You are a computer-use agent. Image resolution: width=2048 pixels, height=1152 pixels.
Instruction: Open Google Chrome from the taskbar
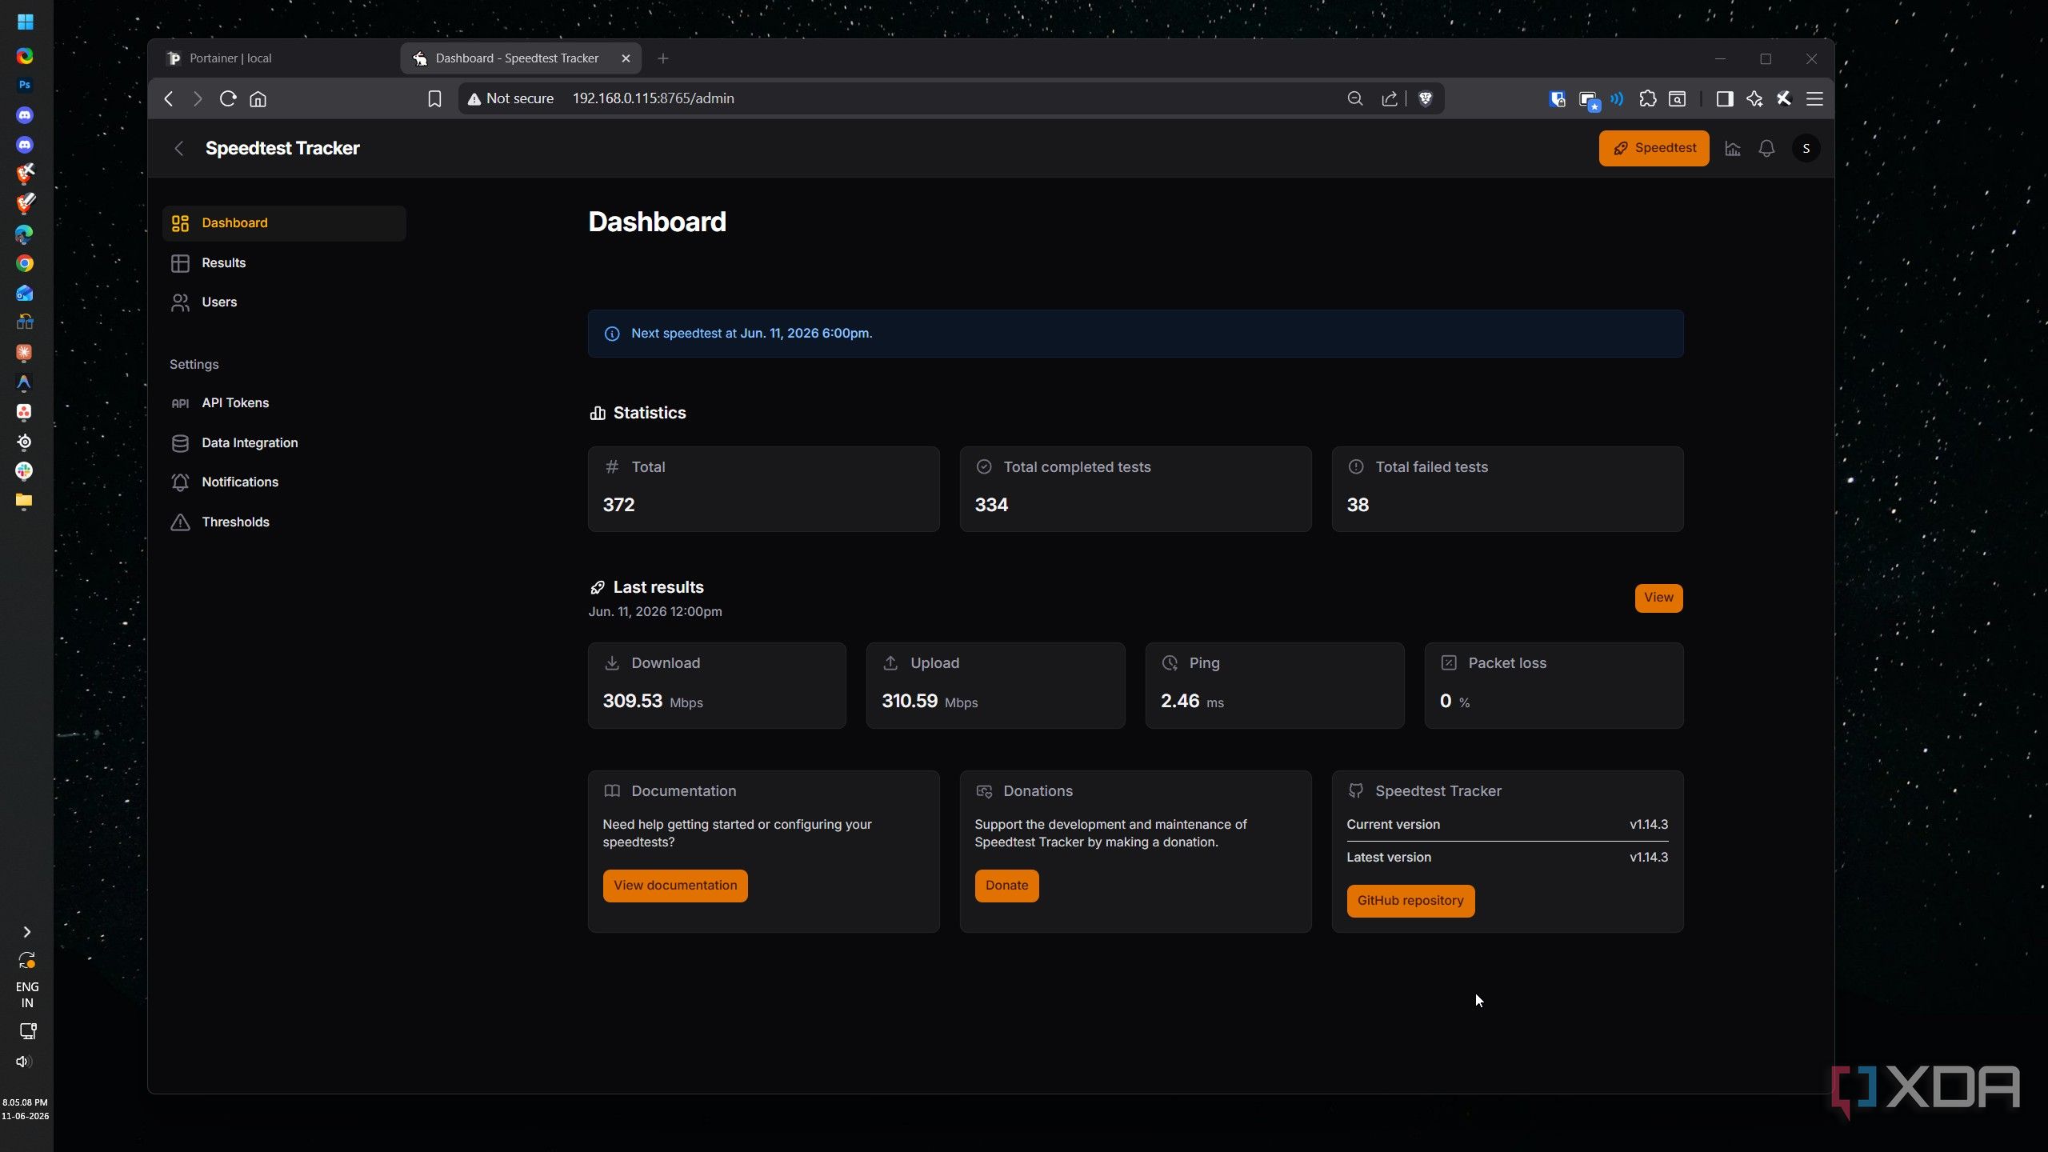click(x=25, y=263)
